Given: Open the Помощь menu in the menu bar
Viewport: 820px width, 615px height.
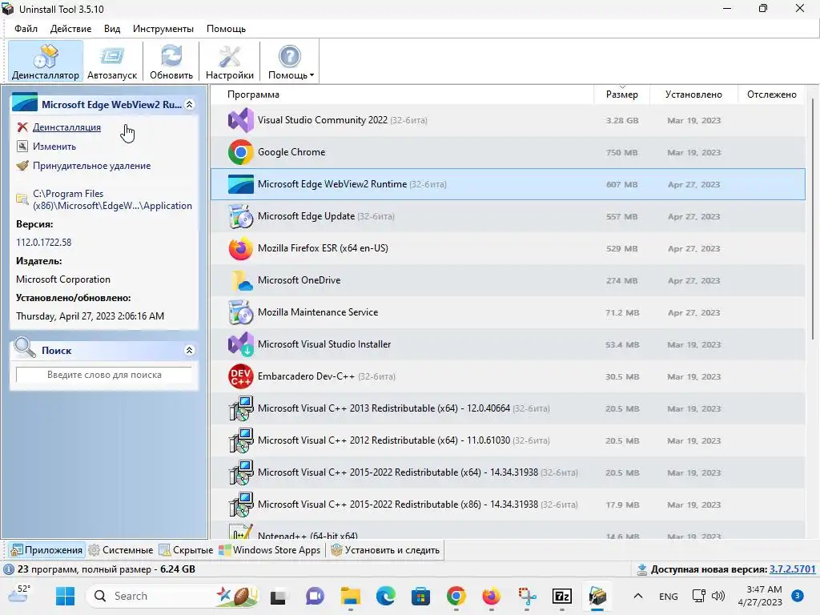Looking at the screenshot, I should [x=226, y=29].
